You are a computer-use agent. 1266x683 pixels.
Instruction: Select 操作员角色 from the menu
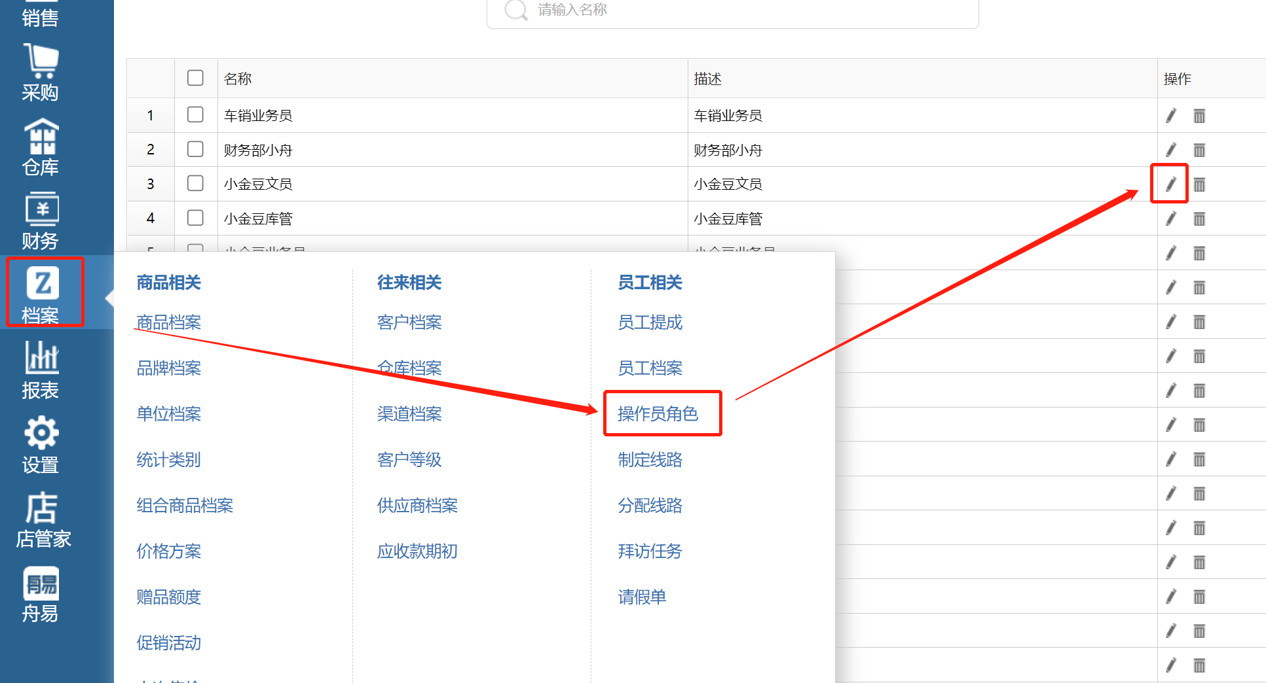658,413
